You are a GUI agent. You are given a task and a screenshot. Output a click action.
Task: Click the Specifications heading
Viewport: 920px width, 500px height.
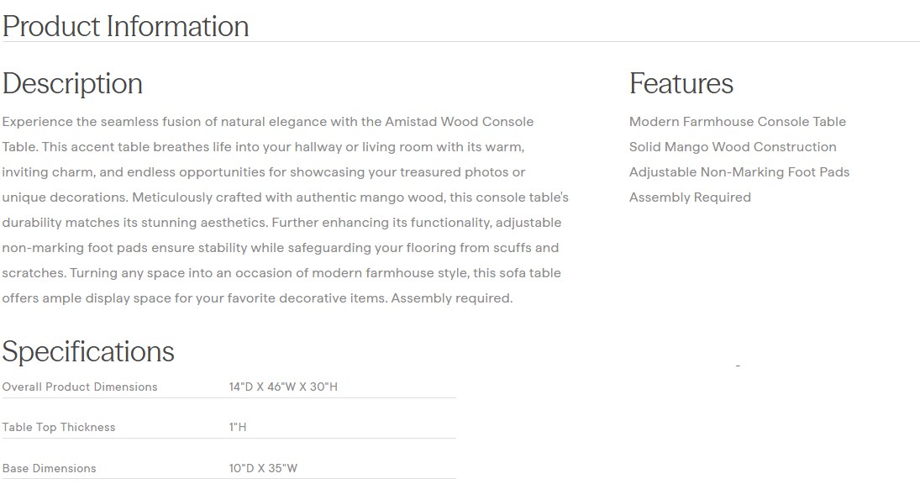pyautogui.click(x=88, y=351)
